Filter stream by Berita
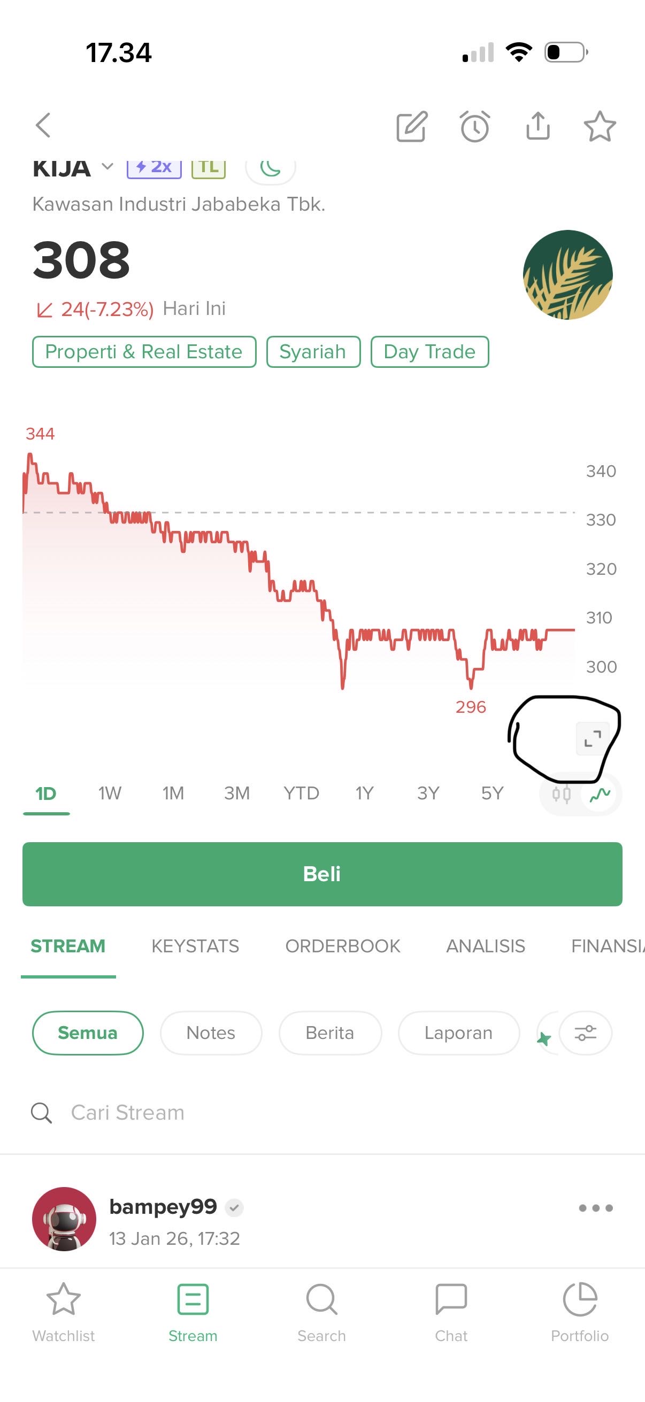Screen dimensions: 645x1402 click(330, 1033)
